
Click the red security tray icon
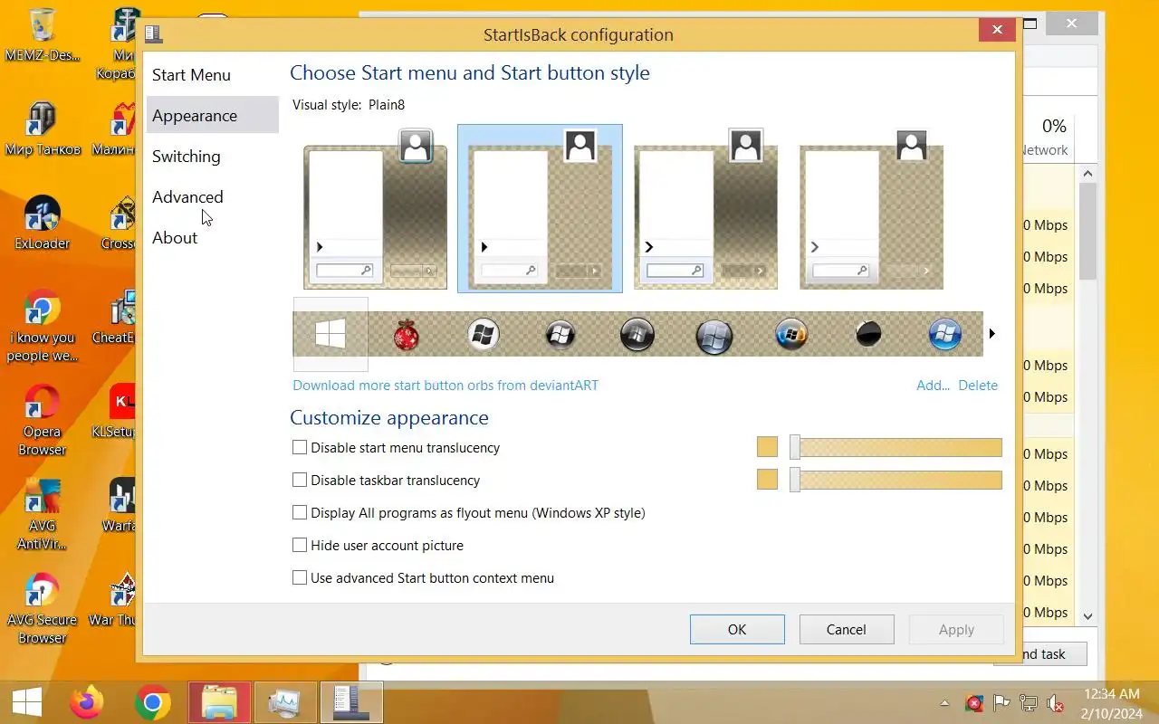974,703
